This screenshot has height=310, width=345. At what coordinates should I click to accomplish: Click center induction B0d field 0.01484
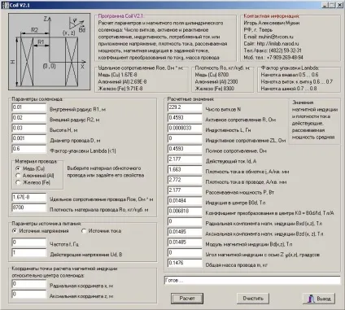pos(185,201)
